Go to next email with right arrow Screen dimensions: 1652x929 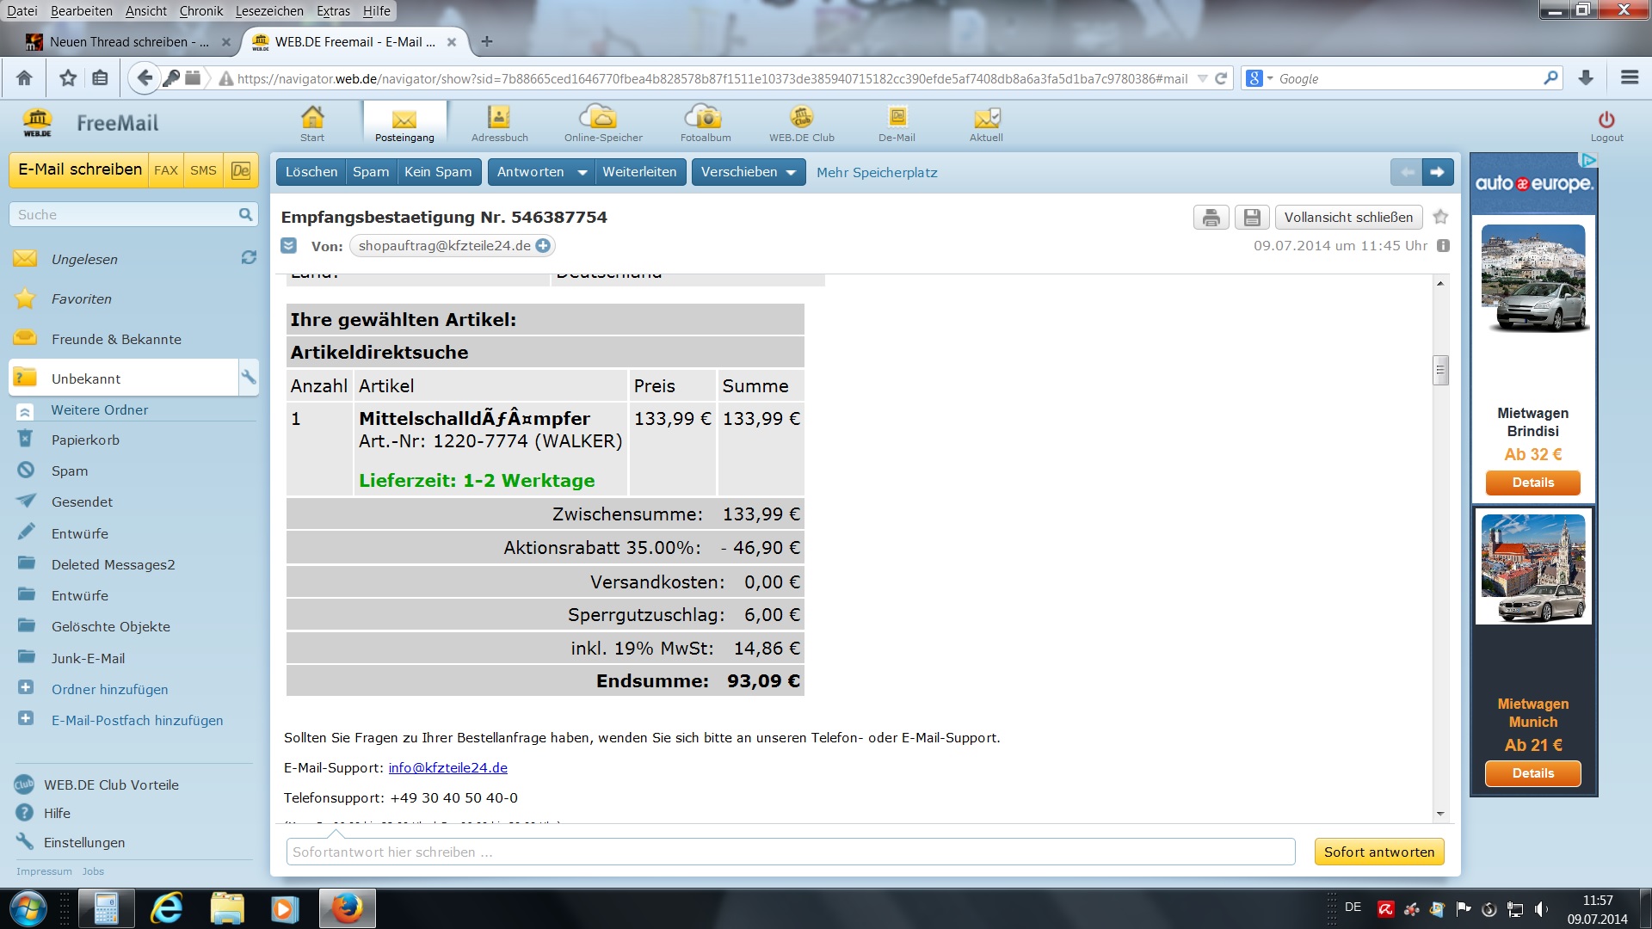coord(1437,172)
